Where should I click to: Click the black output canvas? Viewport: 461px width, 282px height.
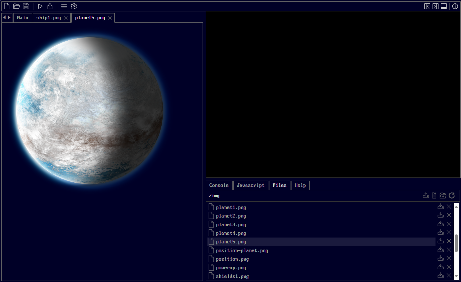[333, 94]
